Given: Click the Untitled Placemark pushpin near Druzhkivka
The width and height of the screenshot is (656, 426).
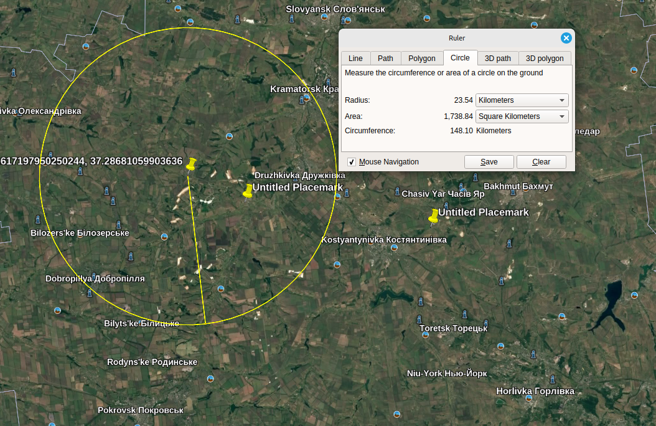Looking at the screenshot, I should point(247,191).
